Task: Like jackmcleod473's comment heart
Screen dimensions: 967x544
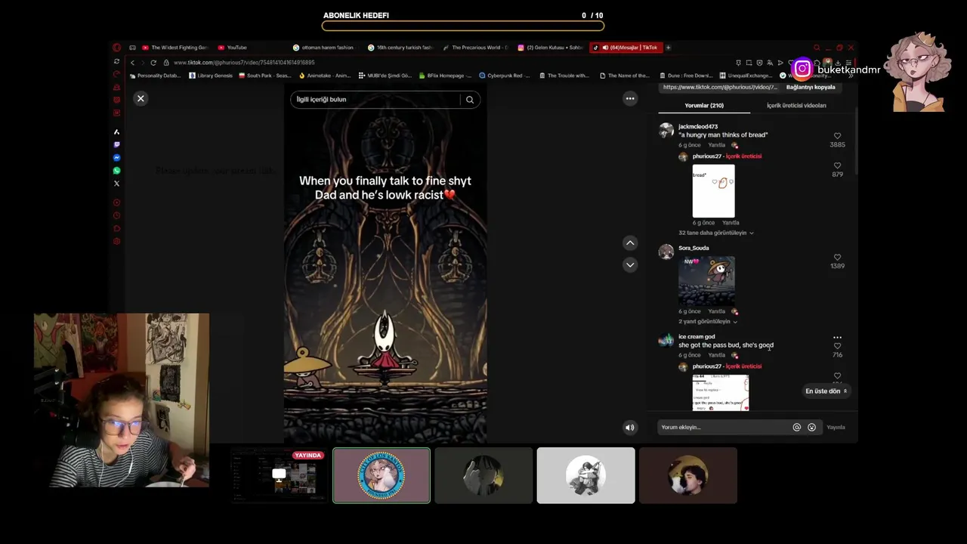Action: pos(837,136)
